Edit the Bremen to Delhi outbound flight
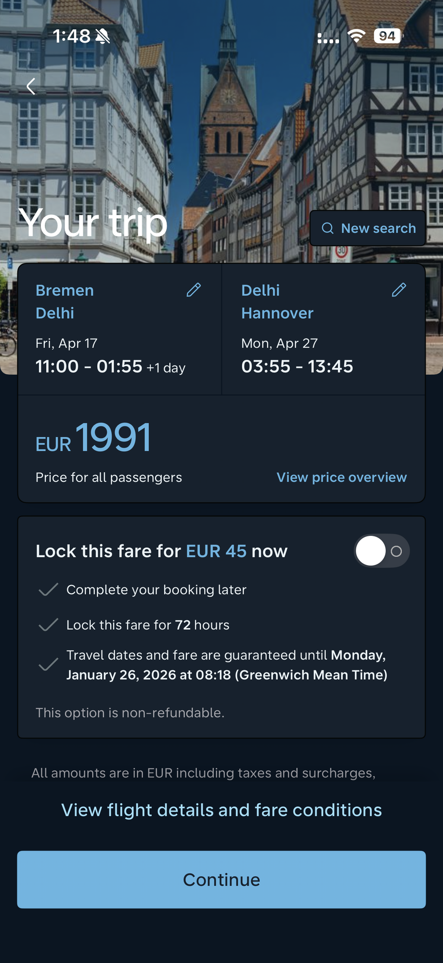443x963 pixels. pos(194,290)
